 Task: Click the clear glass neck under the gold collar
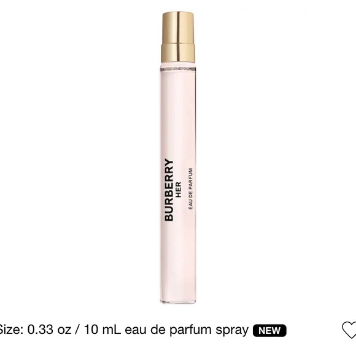click(x=178, y=67)
